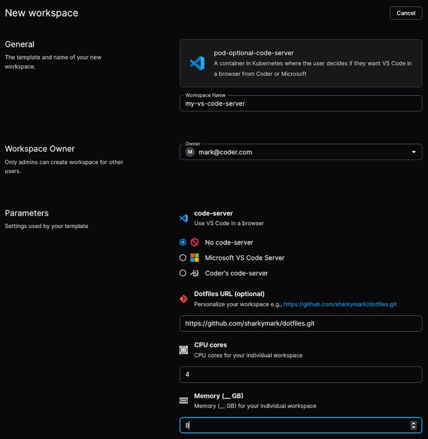Click the Coder's code-server icon

(x=194, y=273)
